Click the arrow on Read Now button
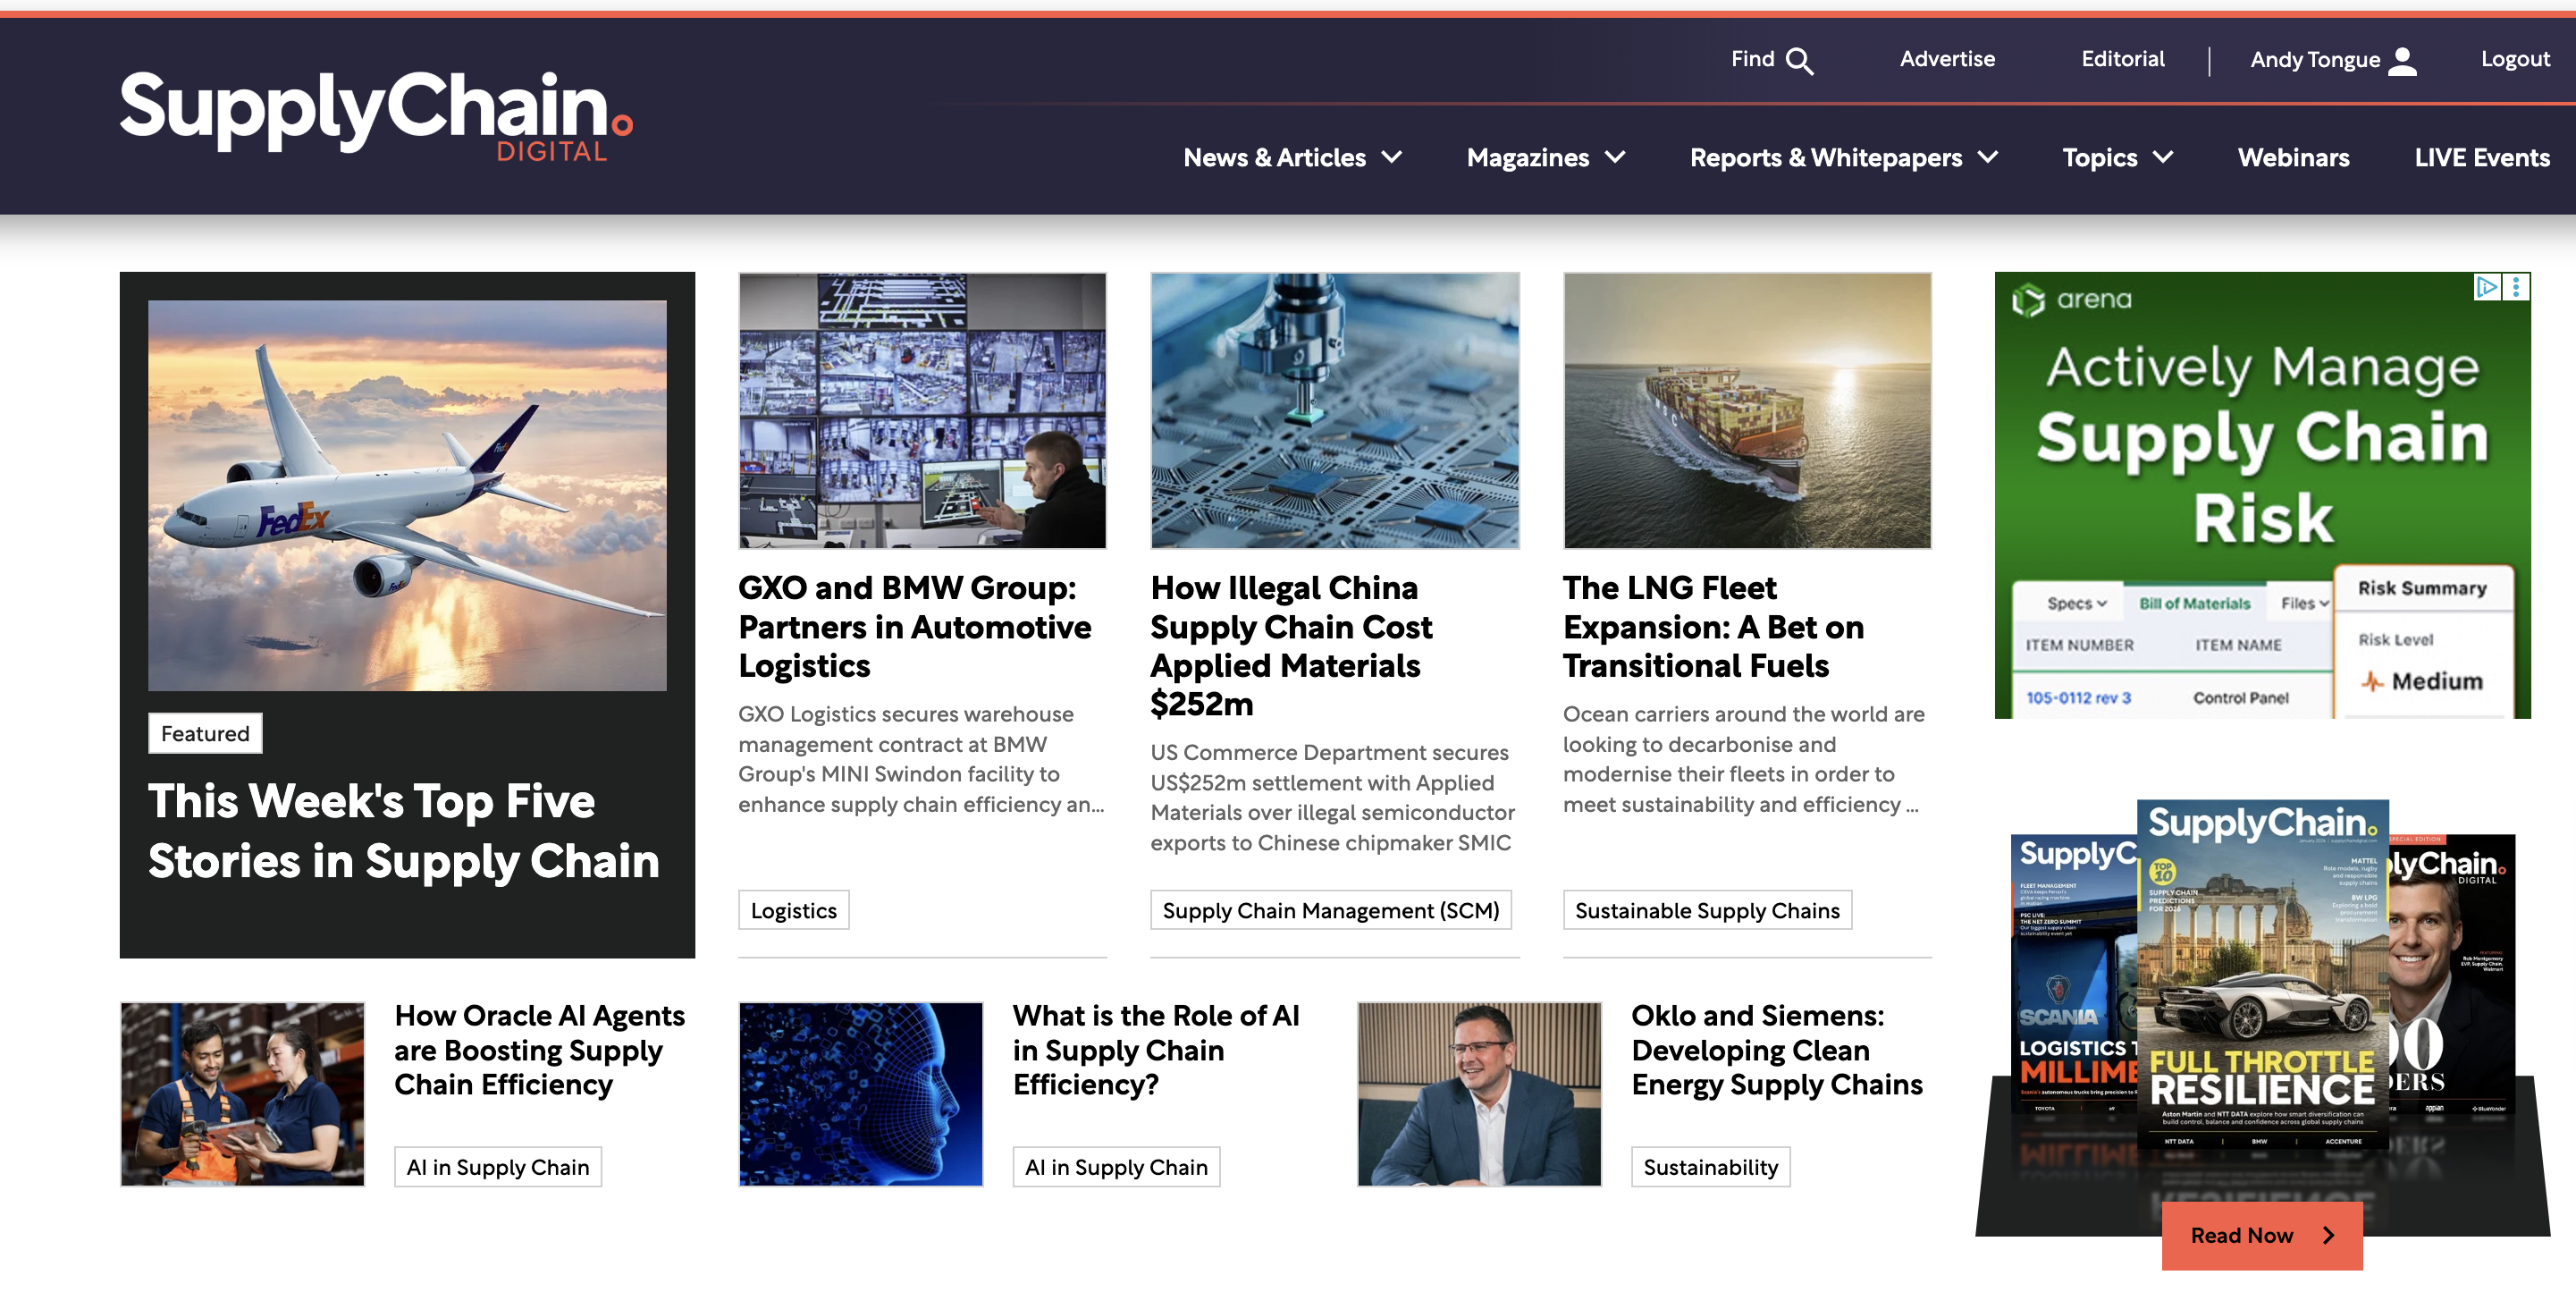The image size is (2576, 1309). (2328, 1235)
